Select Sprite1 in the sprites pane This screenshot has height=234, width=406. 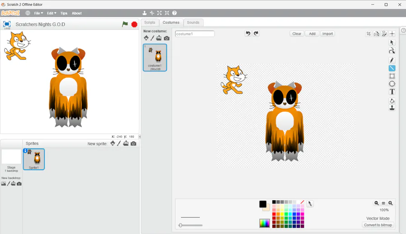pyautogui.click(x=34, y=159)
